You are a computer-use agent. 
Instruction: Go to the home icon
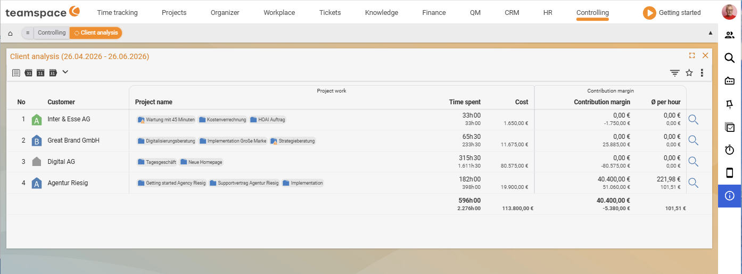pyautogui.click(x=10, y=33)
